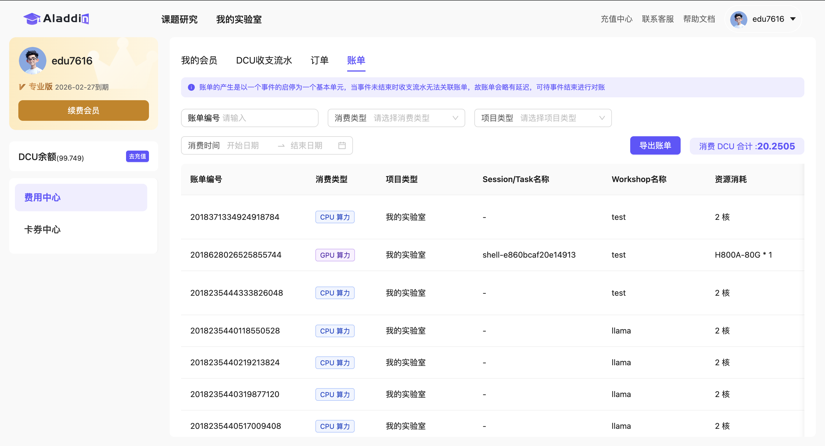Click the first CPU 算力 tag

(335, 217)
